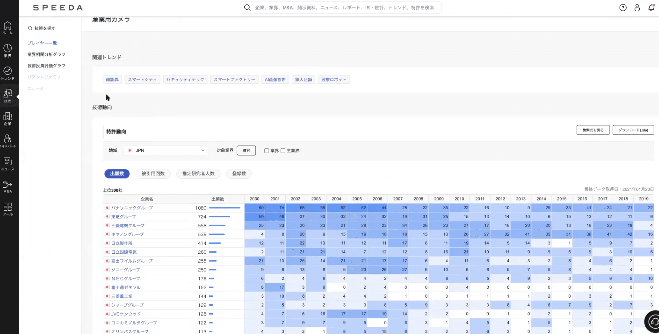The image size is (659, 334).
Task: Open the シャープグループ company link
Action: [128, 305]
